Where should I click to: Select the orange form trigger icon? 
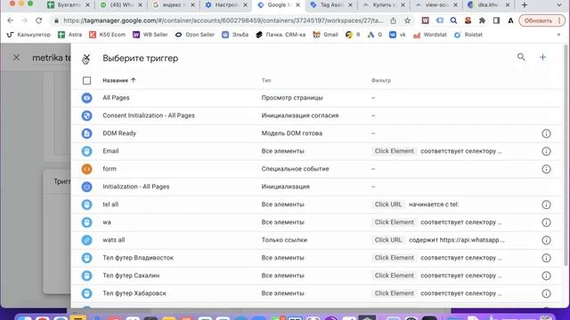coord(86,169)
